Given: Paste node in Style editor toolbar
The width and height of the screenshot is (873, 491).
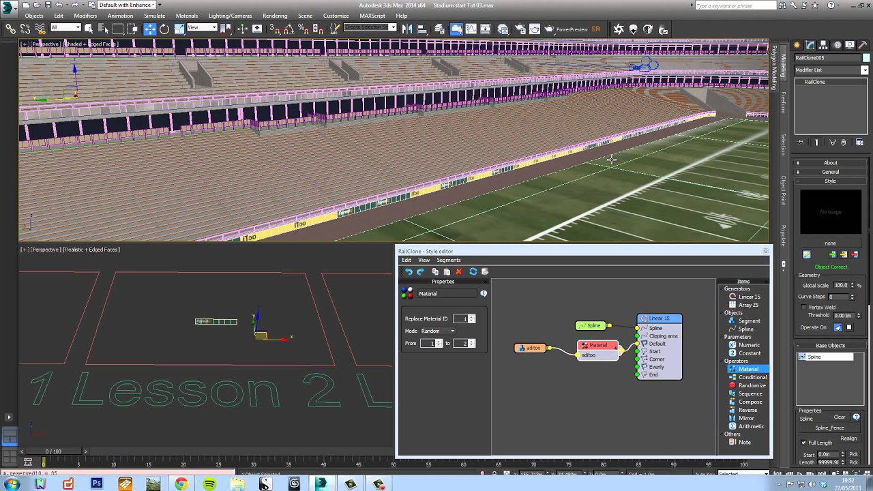Looking at the screenshot, I should pos(447,271).
